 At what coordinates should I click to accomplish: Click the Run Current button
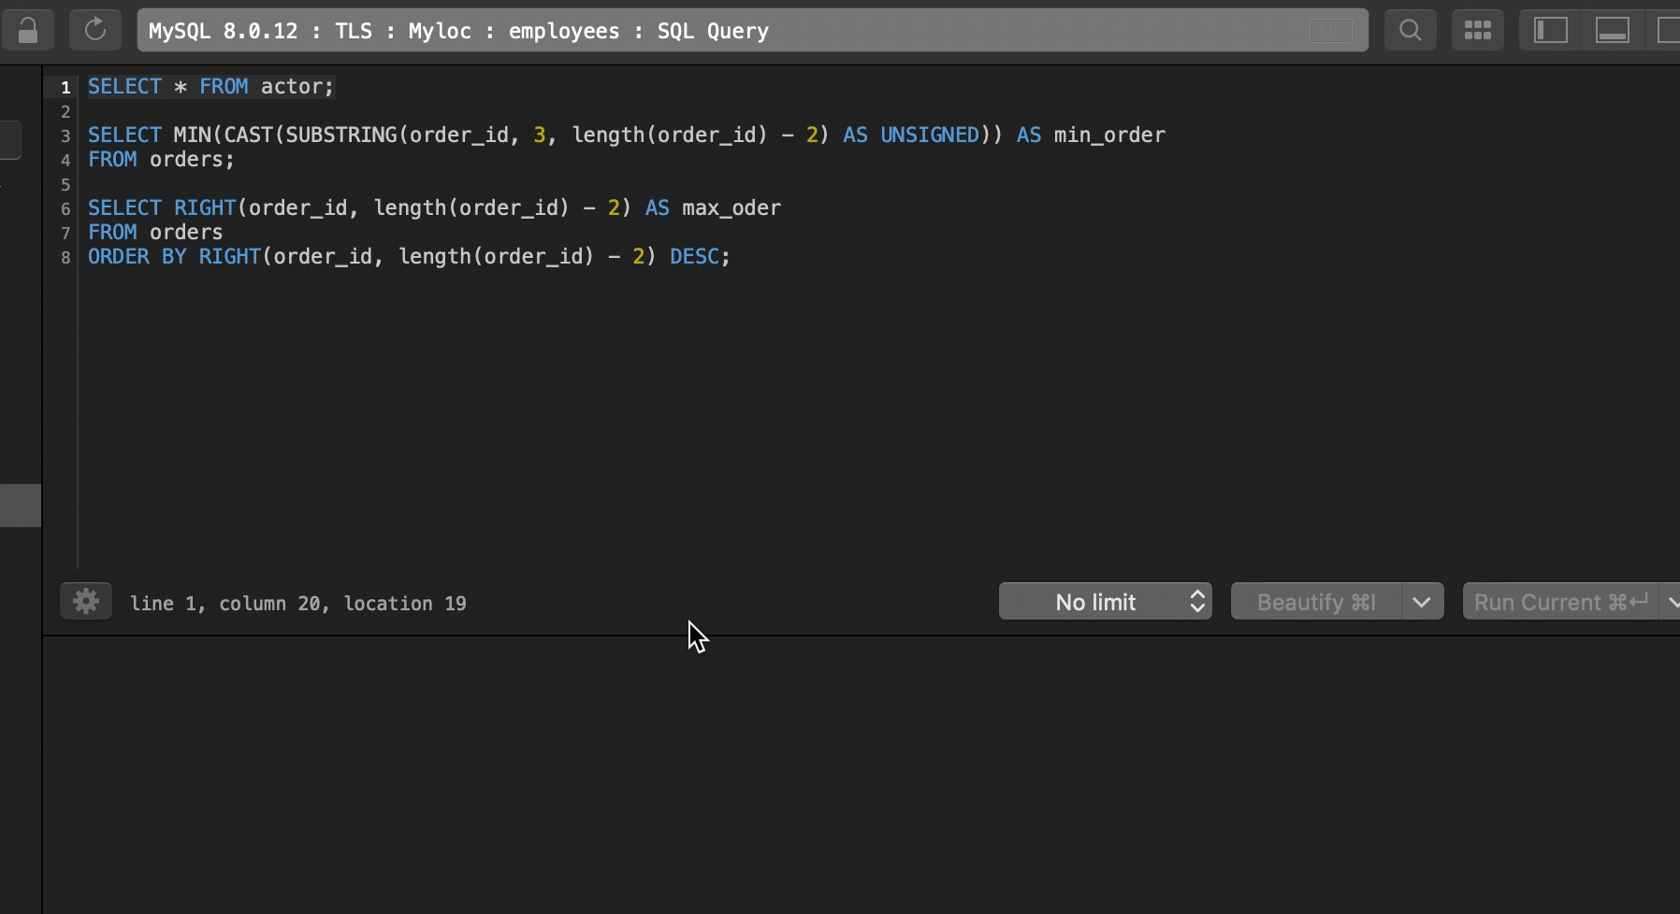click(1559, 602)
